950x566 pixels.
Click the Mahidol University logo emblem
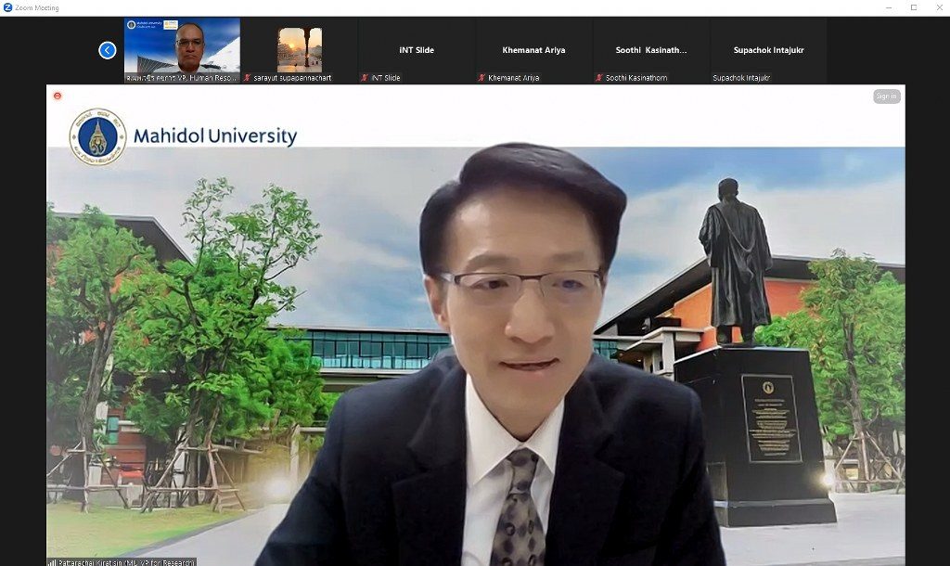click(x=97, y=137)
